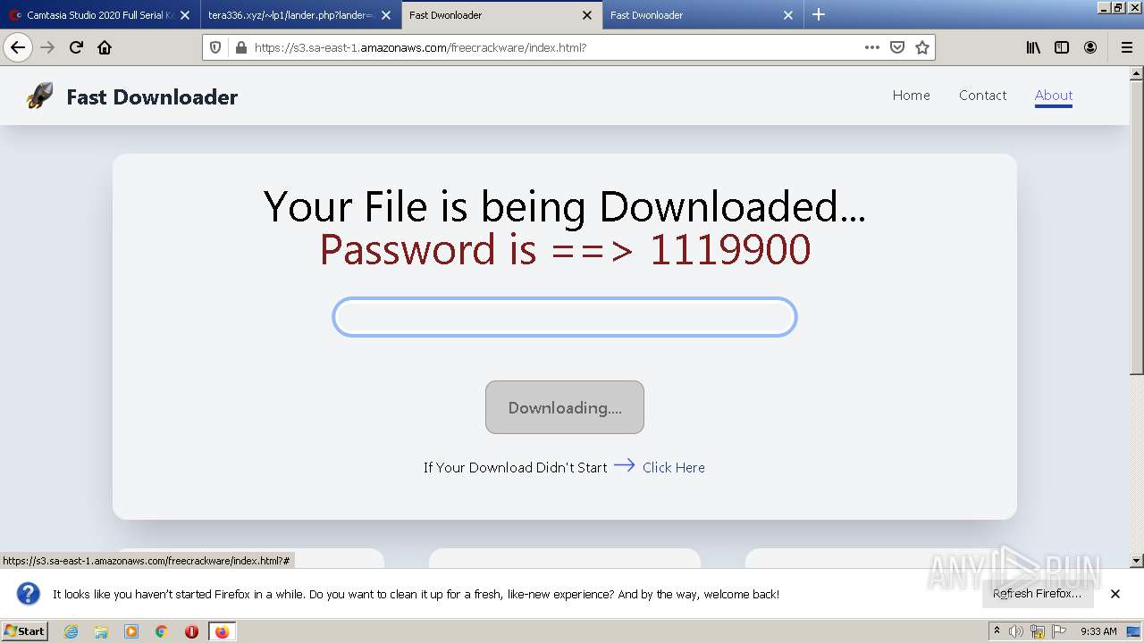This screenshot has width=1144, height=643.
Task: Click the download progress bar
Action: pyautogui.click(x=565, y=317)
